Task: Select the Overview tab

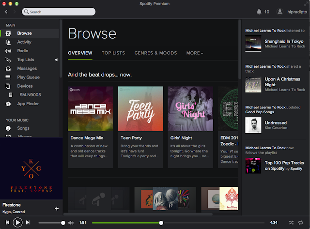Action: coord(80,53)
